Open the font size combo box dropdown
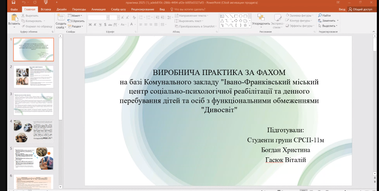379x191 pixels. (x=118, y=17)
